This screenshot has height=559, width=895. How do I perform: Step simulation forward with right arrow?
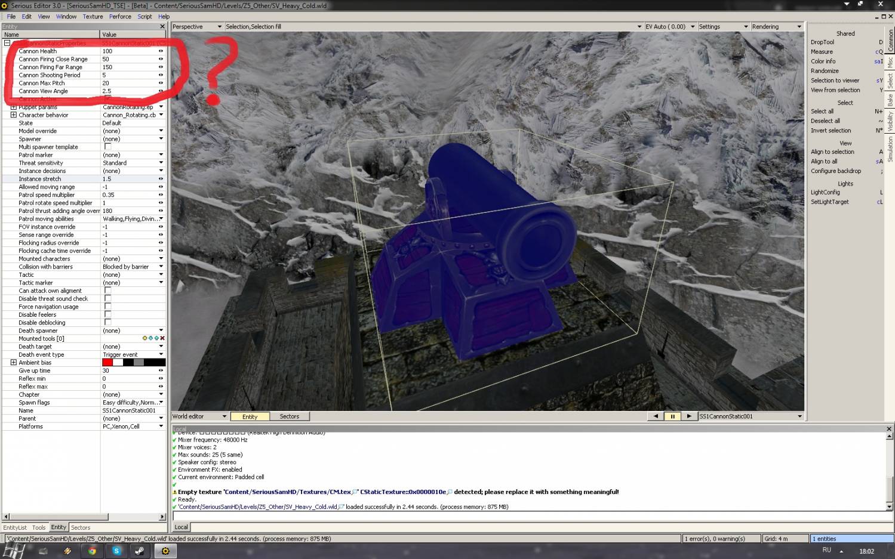click(689, 416)
